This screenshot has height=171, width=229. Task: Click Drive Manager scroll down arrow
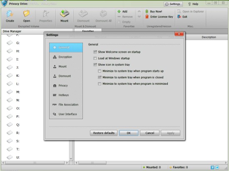pos(71,159)
